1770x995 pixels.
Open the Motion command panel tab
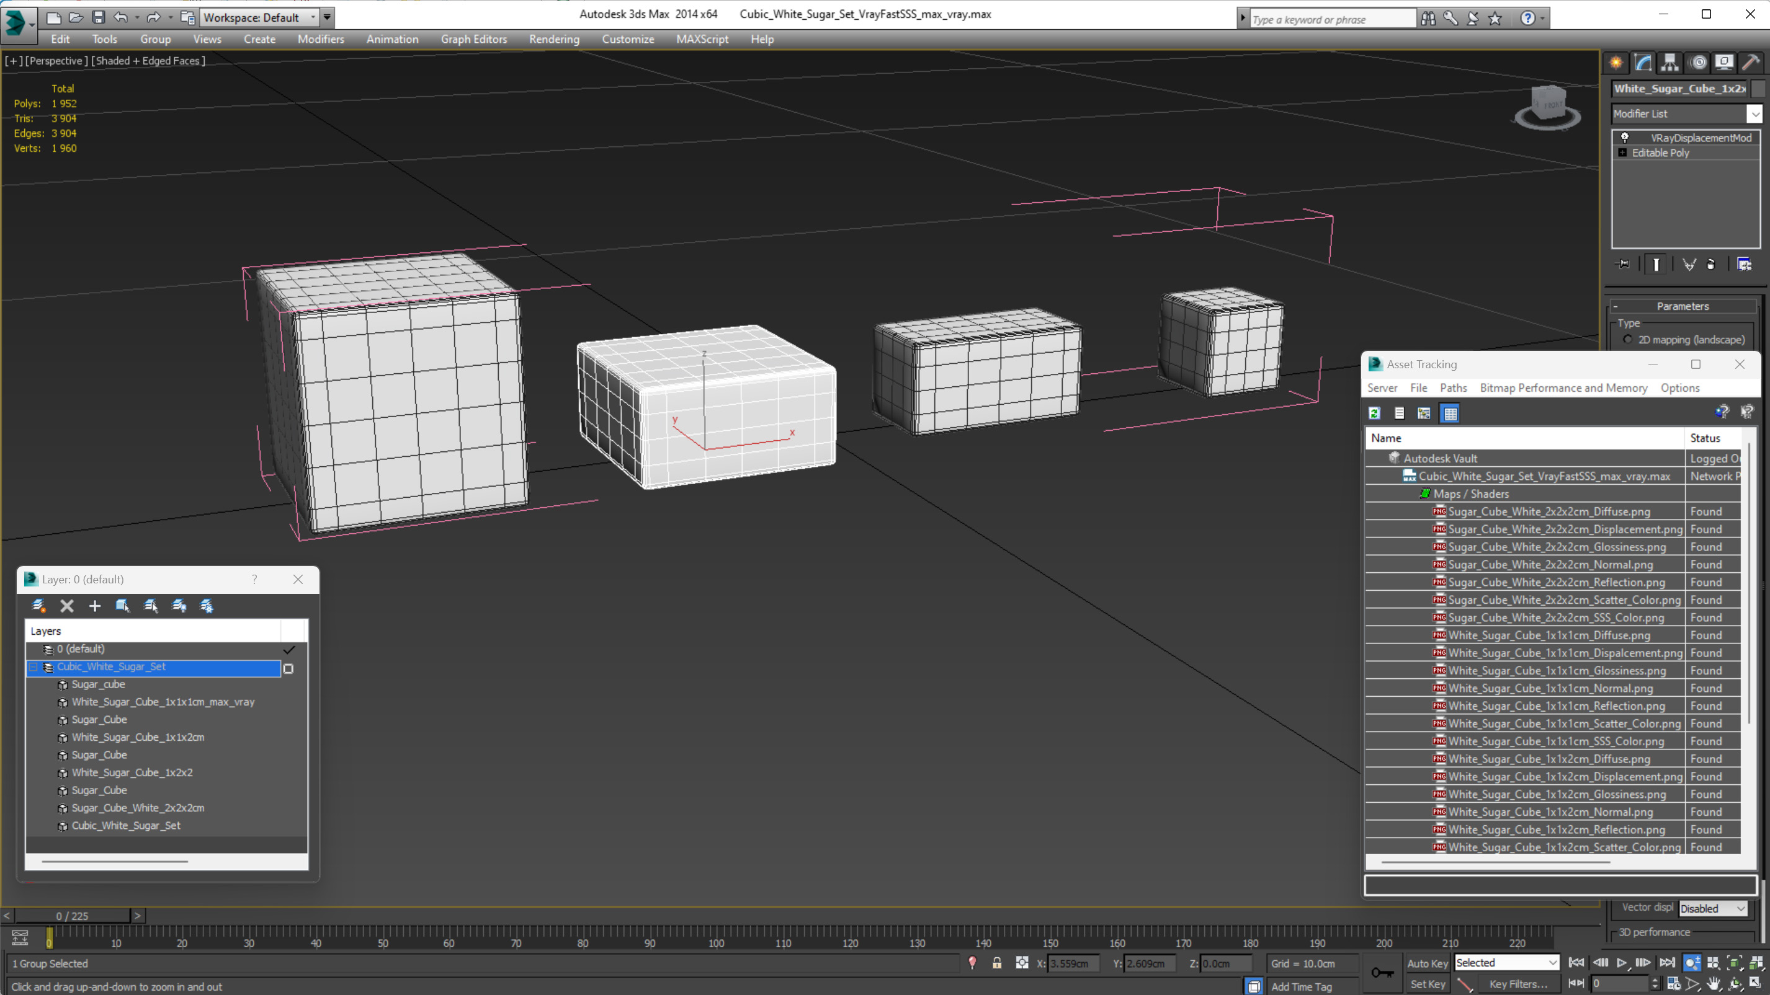(x=1698, y=63)
